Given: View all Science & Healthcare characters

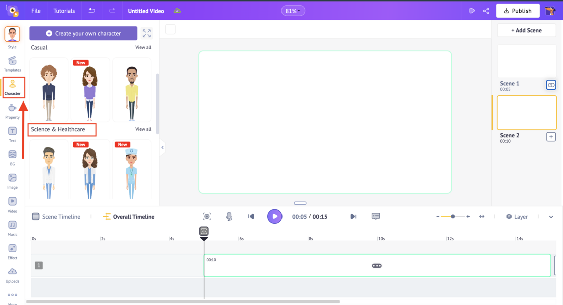Looking at the screenshot, I should [143, 129].
